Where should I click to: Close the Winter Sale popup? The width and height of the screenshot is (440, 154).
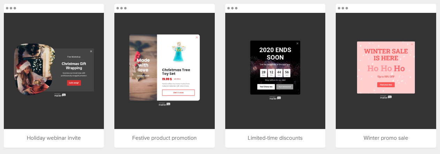pos(412,44)
